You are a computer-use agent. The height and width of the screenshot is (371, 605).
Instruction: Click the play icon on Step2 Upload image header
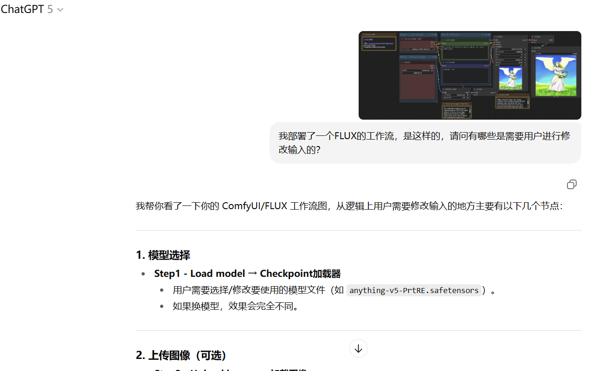429,57
